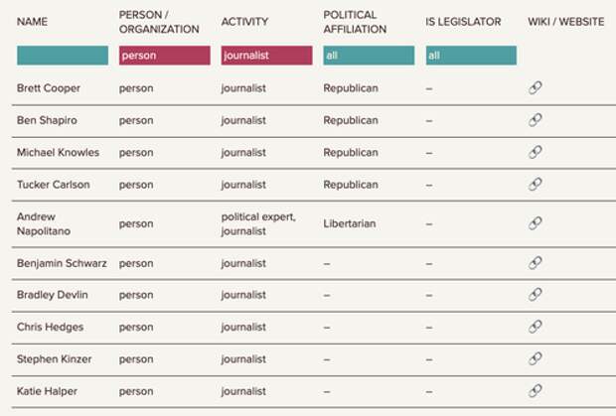Open Benjamin Schwarz link icon
616x416 pixels.
click(x=536, y=263)
